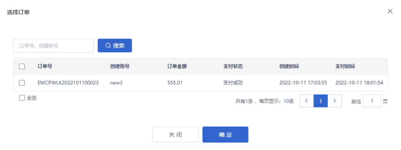Tick the select-all checkbox in the table header

[x=22, y=66]
